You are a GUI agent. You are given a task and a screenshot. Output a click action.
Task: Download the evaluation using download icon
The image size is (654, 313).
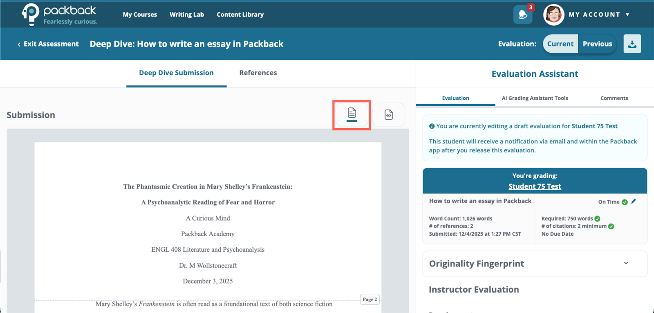point(632,44)
